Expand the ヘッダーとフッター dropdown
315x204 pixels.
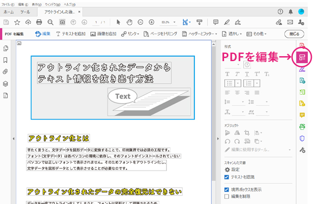tap(216, 34)
